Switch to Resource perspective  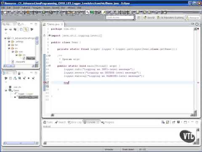pyautogui.click(x=192, y=18)
